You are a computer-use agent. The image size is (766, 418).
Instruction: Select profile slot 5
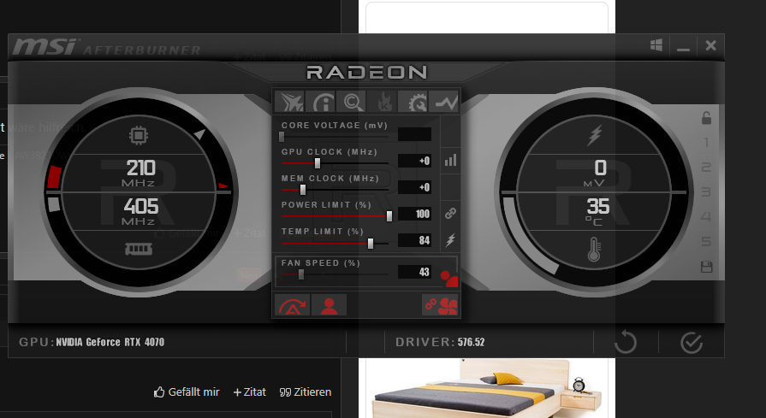[706, 241]
